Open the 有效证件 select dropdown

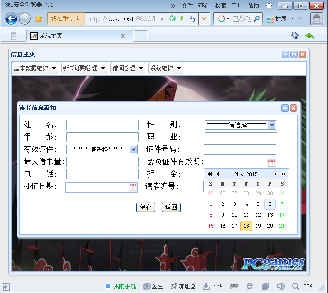coord(102,150)
